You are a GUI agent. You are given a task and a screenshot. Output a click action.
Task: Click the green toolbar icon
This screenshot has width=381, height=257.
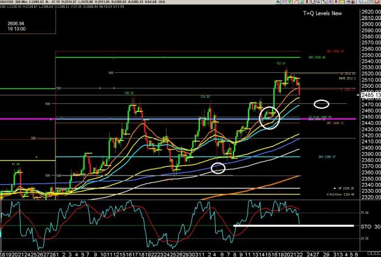click(x=290, y=2)
